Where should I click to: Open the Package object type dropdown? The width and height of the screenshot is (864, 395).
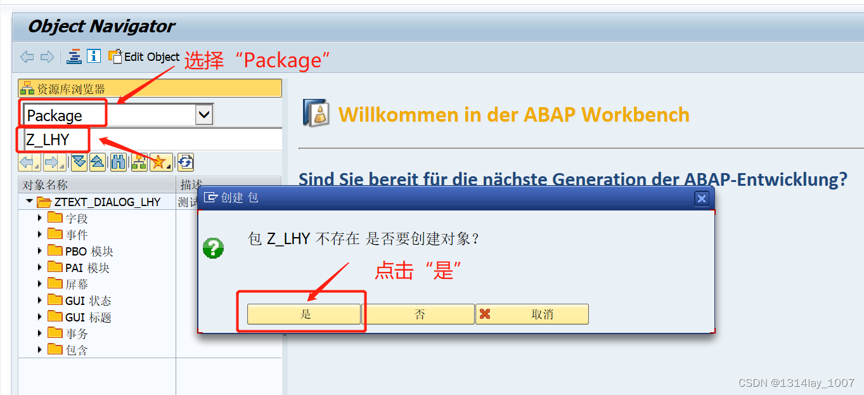click(x=204, y=115)
